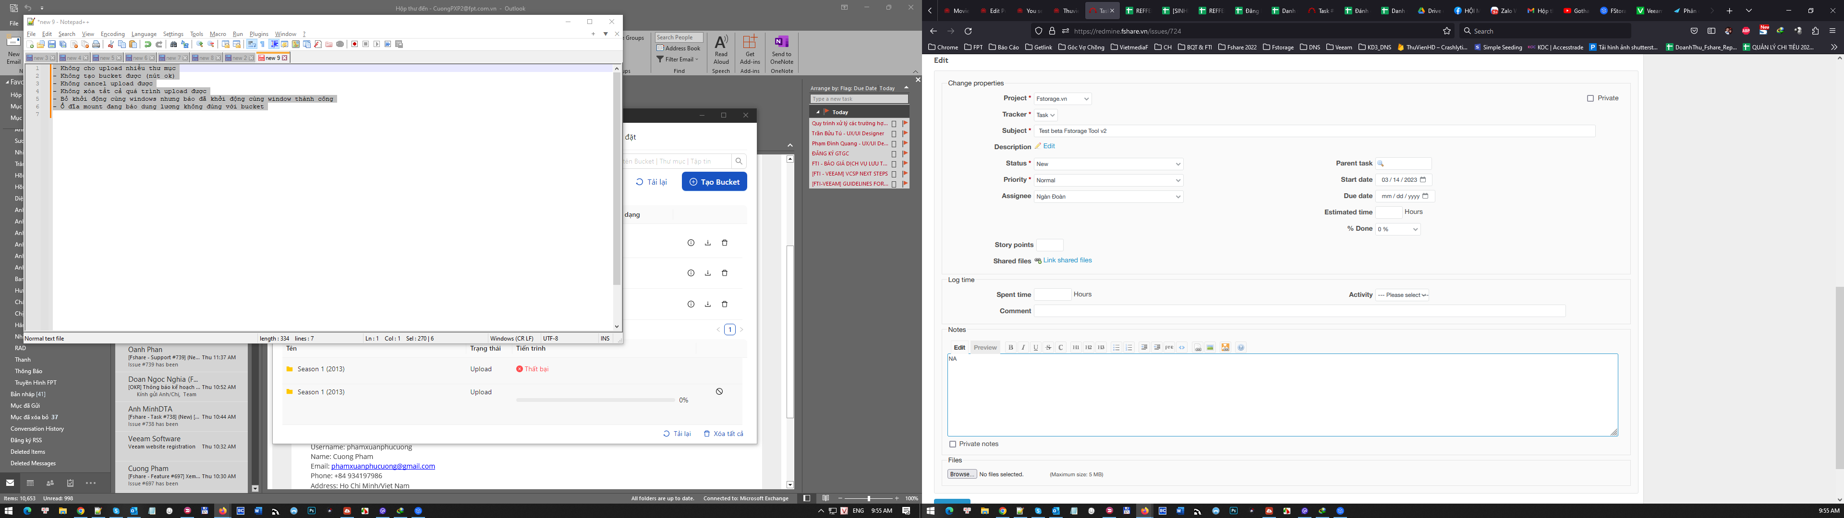Click the Firefox reload page icon
Viewport: 1844px width, 518px height.
pos(968,31)
